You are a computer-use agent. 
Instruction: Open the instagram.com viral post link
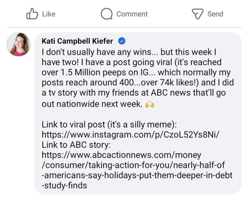pyautogui.click(x=130, y=134)
